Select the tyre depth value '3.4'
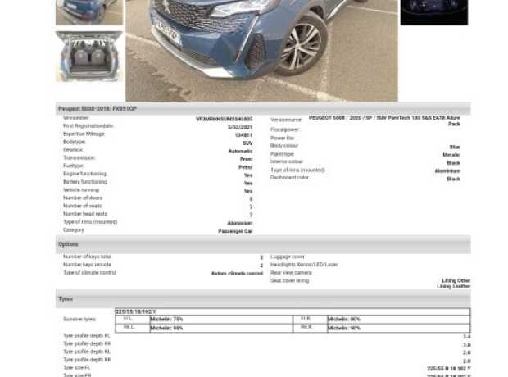Image resolution: width=508 pixels, height=377 pixels. 467,337
